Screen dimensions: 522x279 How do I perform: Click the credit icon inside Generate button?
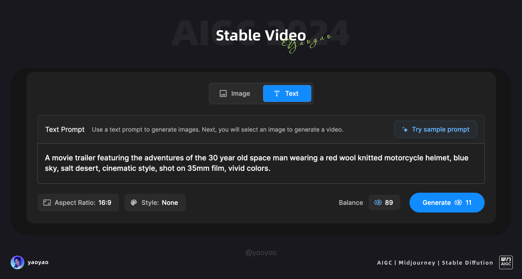(x=458, y=203)
